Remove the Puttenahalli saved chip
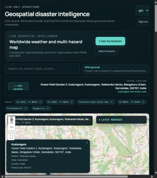 coord(26,108)
